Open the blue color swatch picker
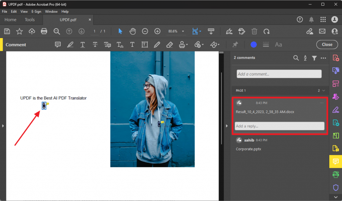This screenshot has width=342, height=201. (x=253, y=44)
